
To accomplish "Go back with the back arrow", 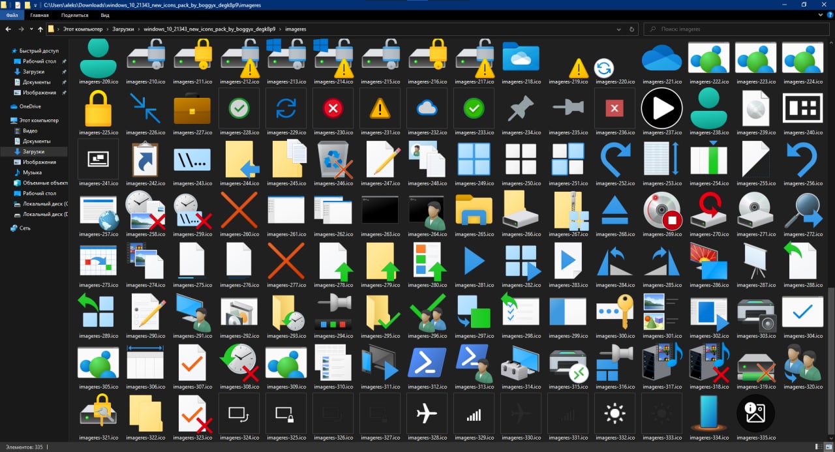I will click(x=8, y=29).
